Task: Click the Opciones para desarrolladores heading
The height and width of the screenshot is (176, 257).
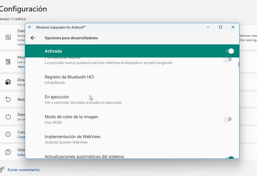Action: pos(71,38)
